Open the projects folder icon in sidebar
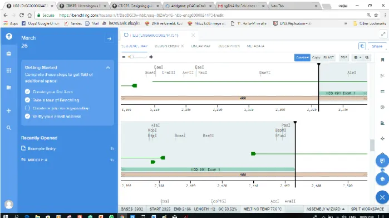The height and width of the screenshot is (218, 389). [9, 88]
